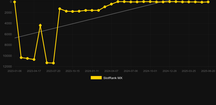Click the point right after the rise near 1300
Screen dimensions: 216x105
60,9
